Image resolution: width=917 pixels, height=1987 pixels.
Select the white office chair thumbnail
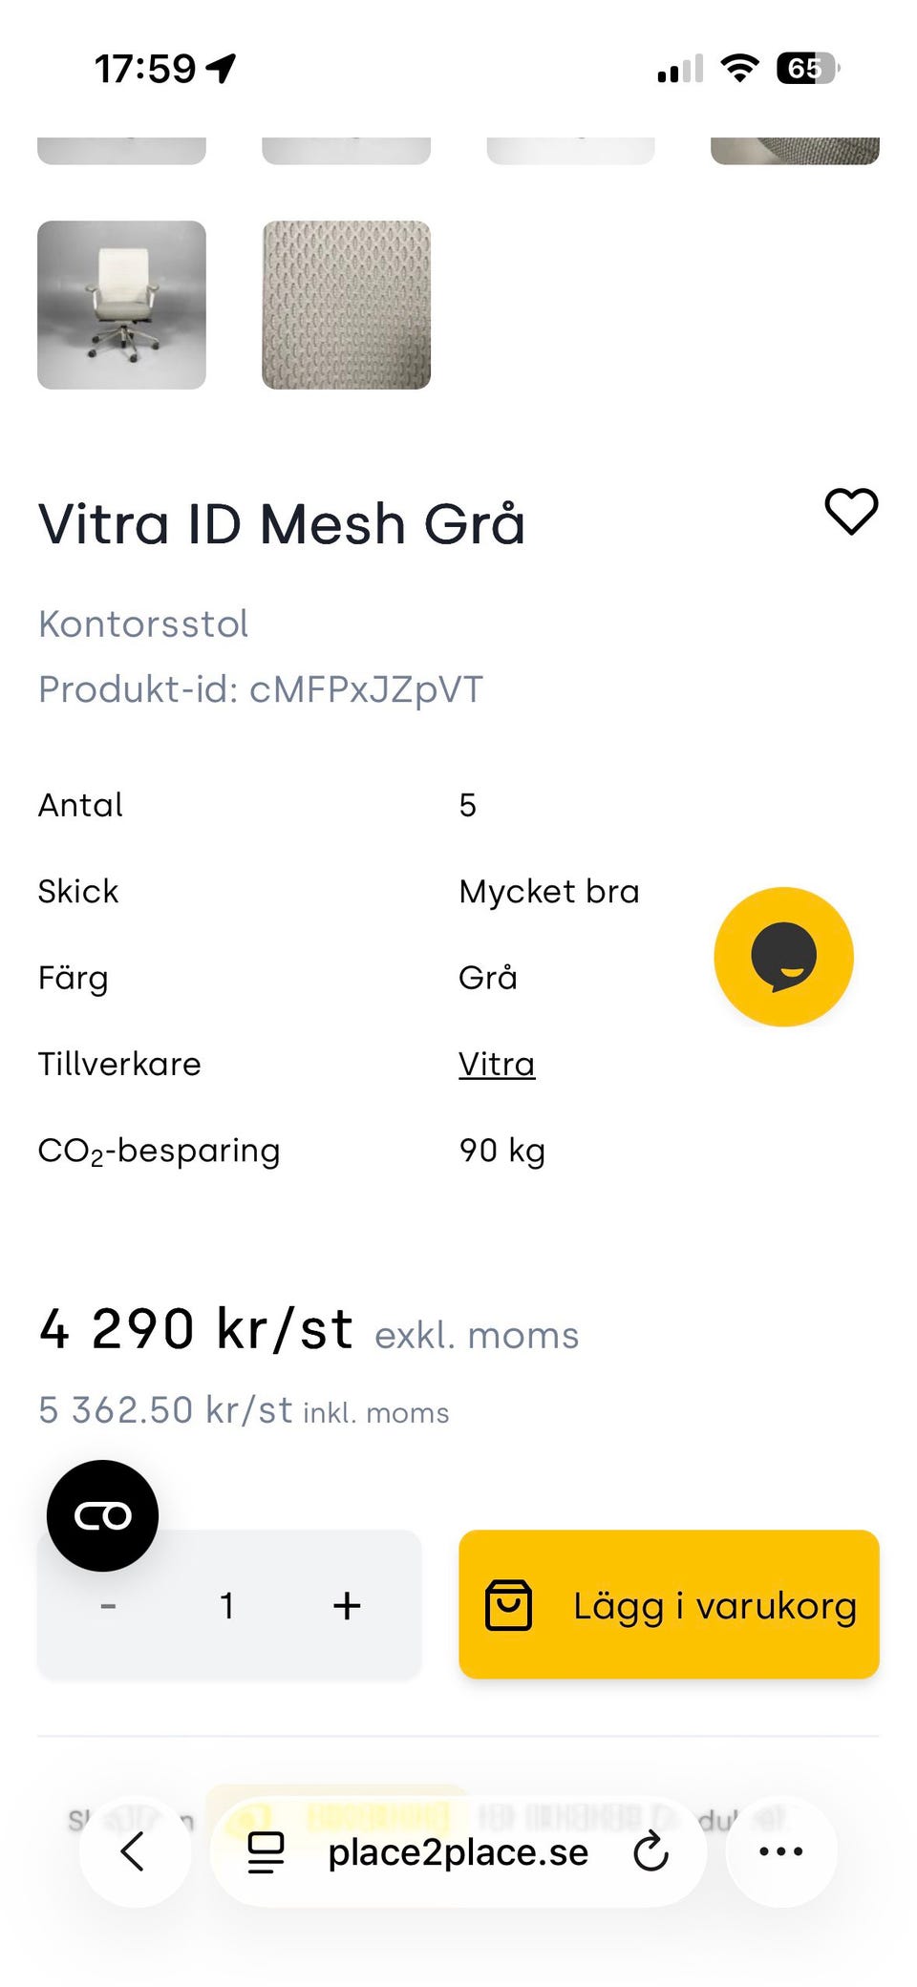point(121,305)
